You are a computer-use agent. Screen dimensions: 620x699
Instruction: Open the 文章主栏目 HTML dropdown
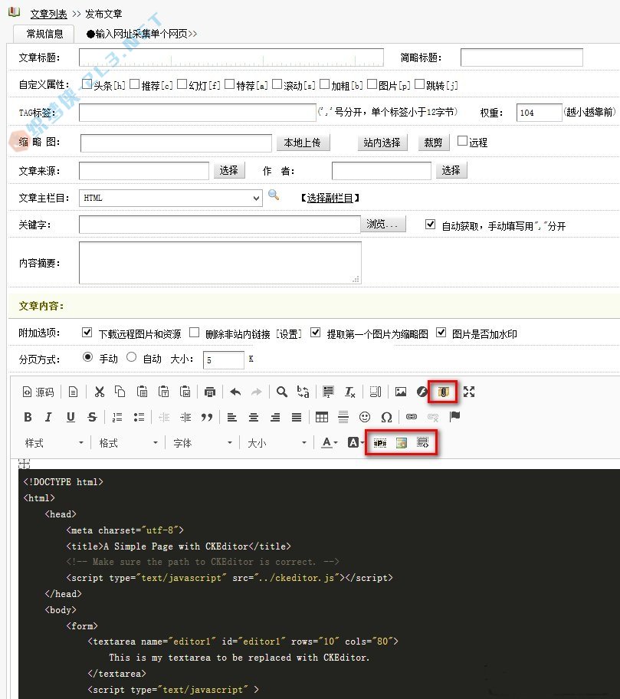pos(170,198)
